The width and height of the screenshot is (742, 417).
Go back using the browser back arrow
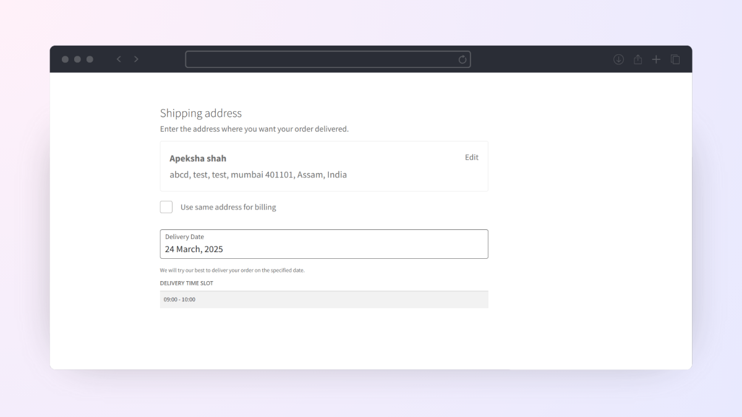119,59
